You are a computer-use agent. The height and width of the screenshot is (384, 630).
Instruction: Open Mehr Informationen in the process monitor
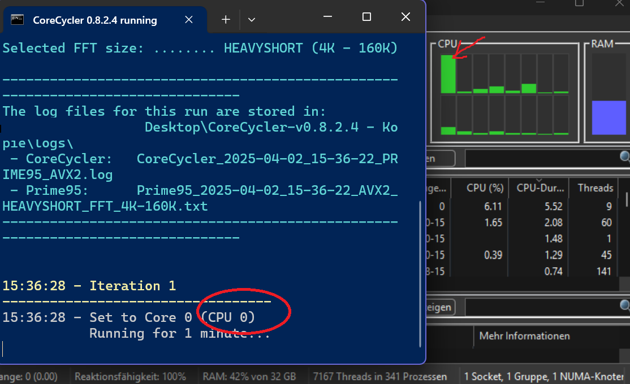(x=524, y=336)
